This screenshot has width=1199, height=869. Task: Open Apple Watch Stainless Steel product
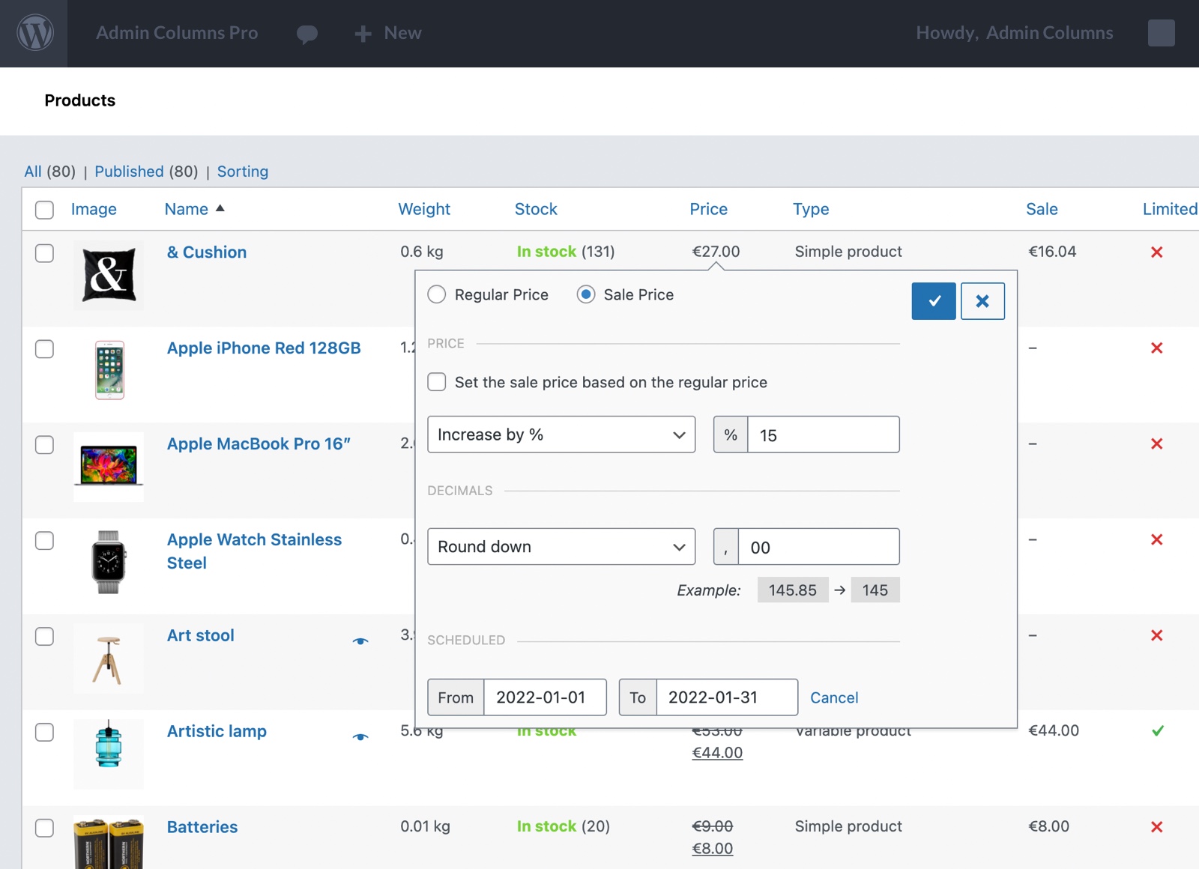[254, 551]
